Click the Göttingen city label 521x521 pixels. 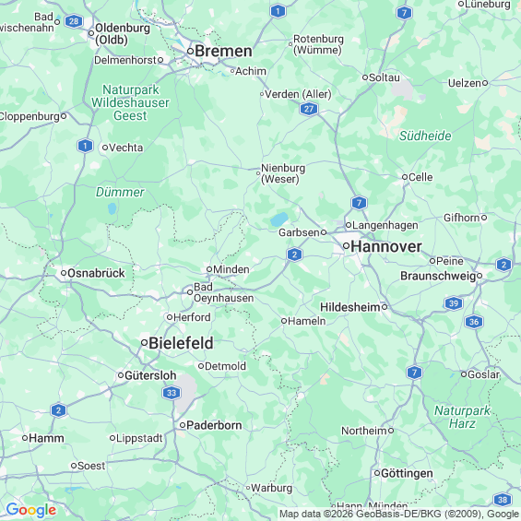[x=407, y=473]
